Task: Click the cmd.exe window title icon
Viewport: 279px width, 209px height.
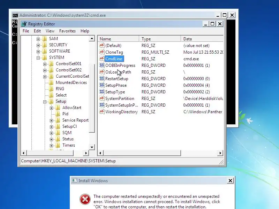Action: coord(15,15)
